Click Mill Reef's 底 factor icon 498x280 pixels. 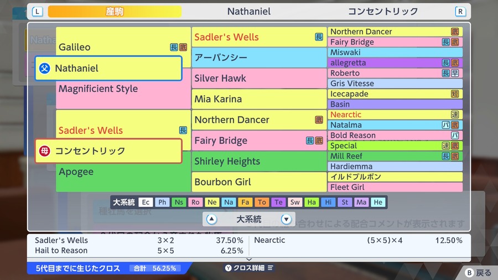[x=455, y=156]
